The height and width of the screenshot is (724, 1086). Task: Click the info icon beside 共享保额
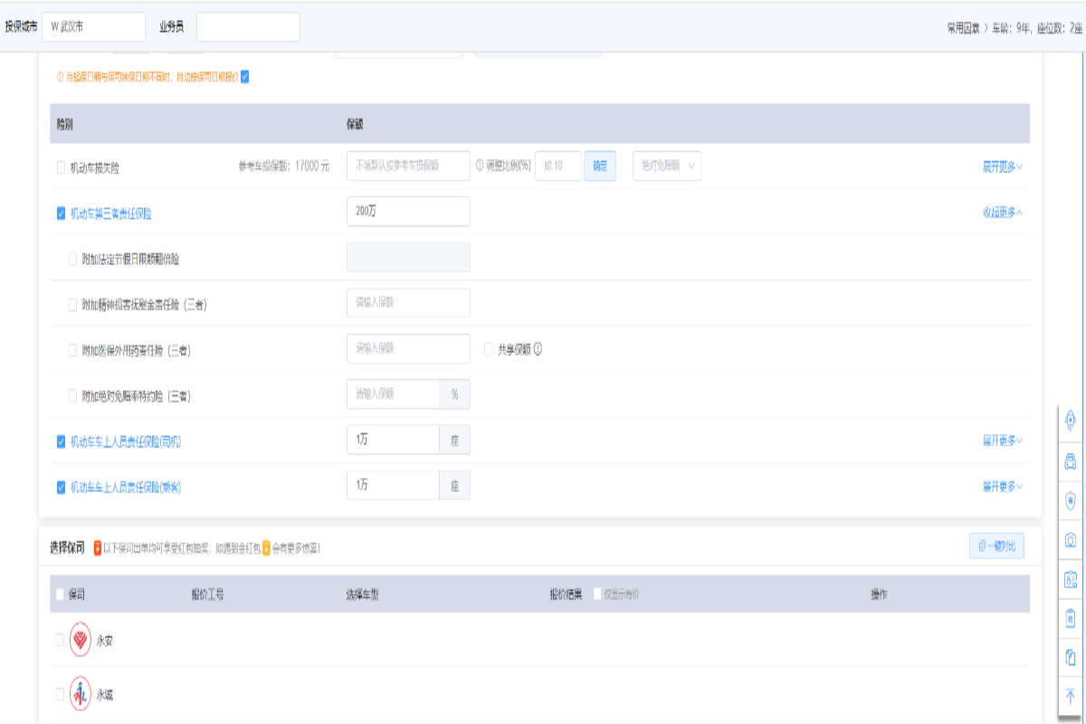(538, 349)
